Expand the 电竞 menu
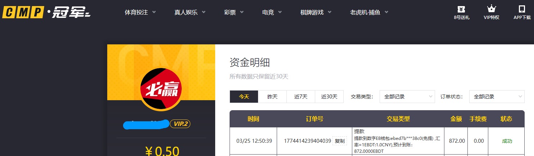This screenshot has height=156, width=534. 272,12
